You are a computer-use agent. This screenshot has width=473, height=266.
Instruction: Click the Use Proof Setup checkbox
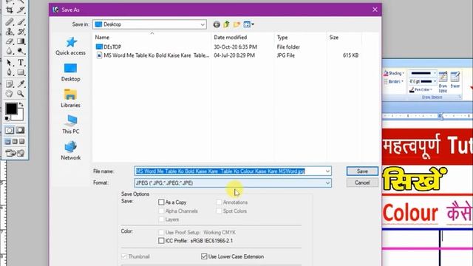tap(161, 232)
